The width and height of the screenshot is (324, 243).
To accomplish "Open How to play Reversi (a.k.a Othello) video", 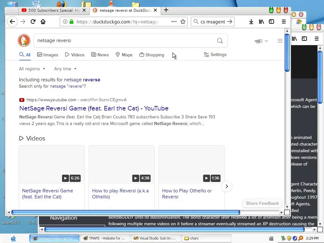I will coord(120,194).
